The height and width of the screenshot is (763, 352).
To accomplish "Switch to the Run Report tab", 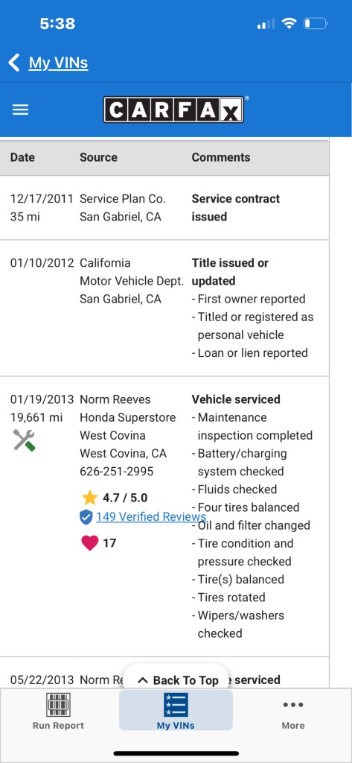I will tap(58, 710).
